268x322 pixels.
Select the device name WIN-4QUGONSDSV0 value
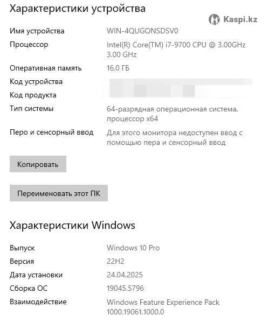pos(142,31)
